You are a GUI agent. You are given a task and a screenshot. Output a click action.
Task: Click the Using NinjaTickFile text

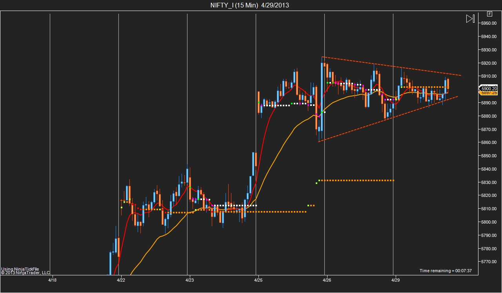(x=20, y=269)
